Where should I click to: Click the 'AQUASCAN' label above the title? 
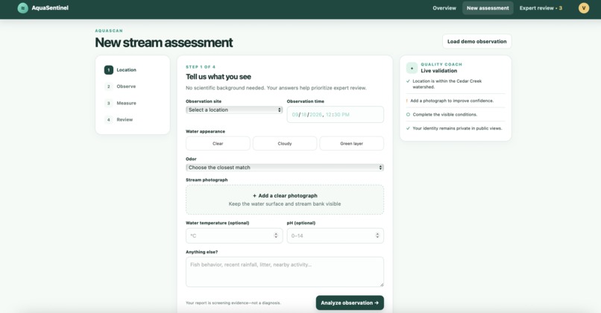109,31
